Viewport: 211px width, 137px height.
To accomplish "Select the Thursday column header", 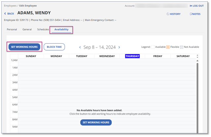I will coord(132,56).
